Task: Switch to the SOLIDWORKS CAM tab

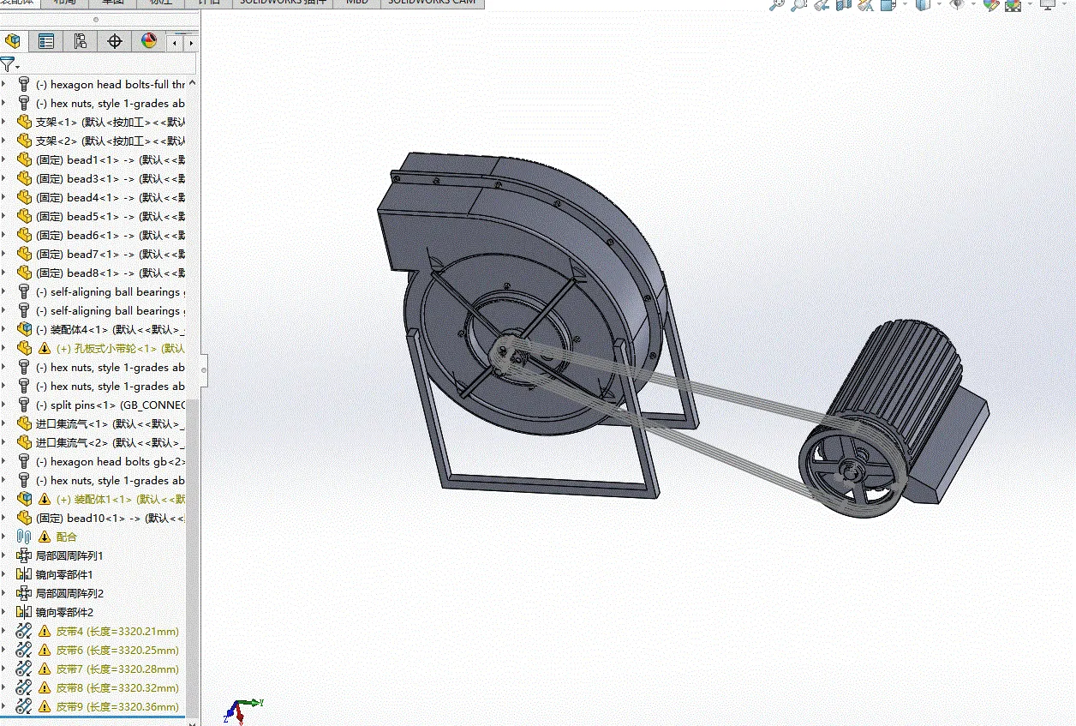Action: tap(432, 3)
